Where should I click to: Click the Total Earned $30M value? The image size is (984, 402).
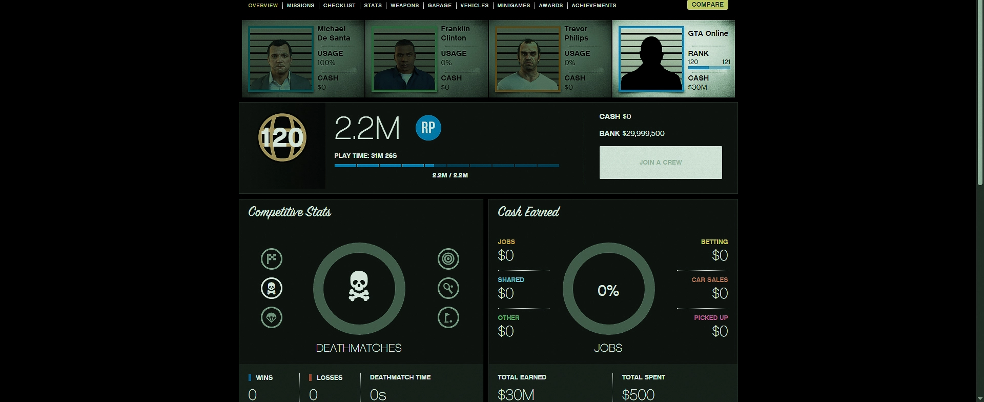click(516, 395)
